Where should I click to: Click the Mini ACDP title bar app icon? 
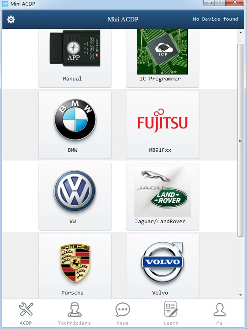click(5, 4)
